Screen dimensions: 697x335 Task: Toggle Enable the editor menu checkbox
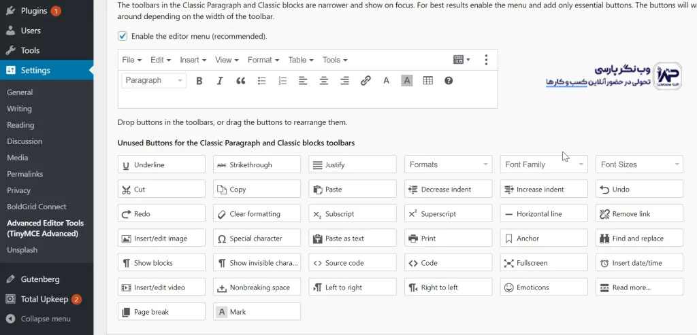(x=123, y=37)
